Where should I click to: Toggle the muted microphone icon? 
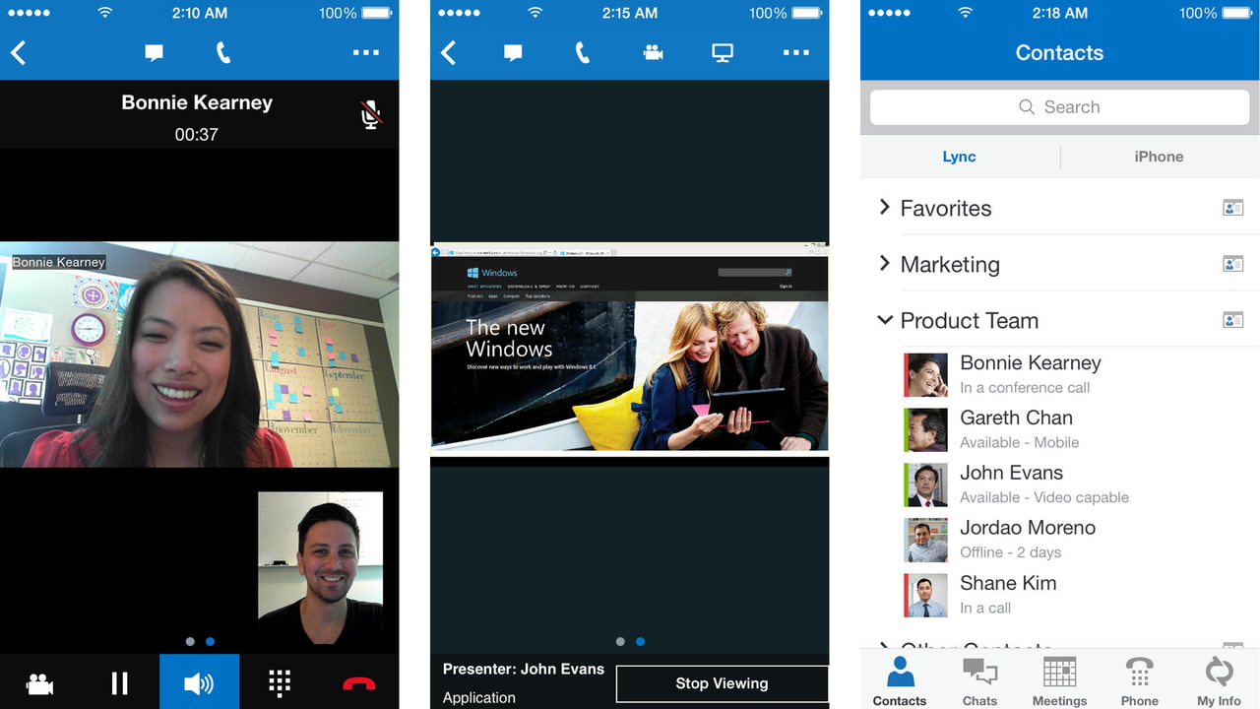click(370, 115)
